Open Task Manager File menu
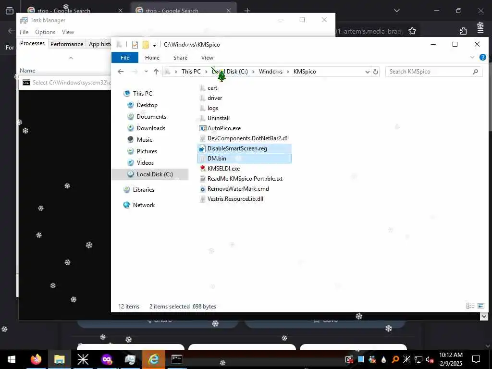492x369 pixels. click(24, 32)
